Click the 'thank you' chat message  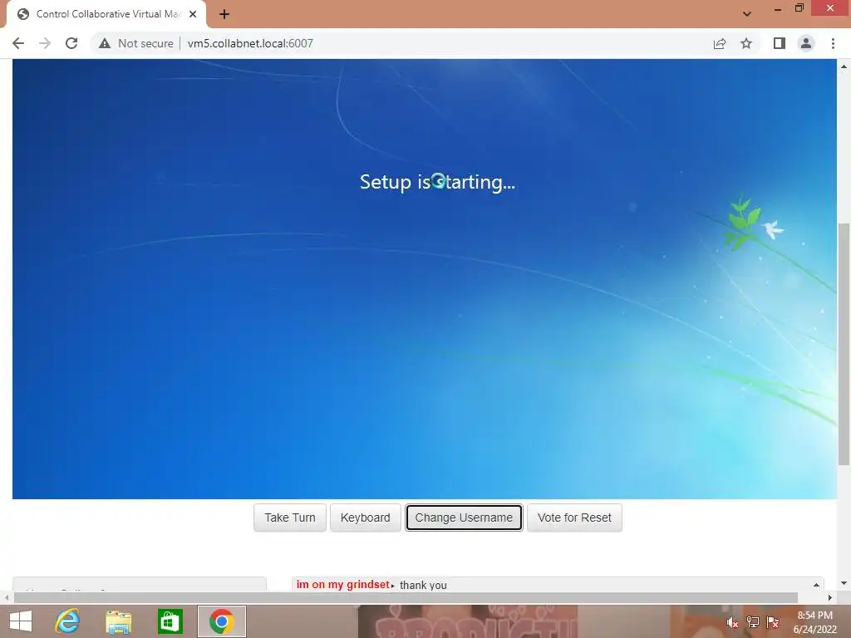[423, 586]
